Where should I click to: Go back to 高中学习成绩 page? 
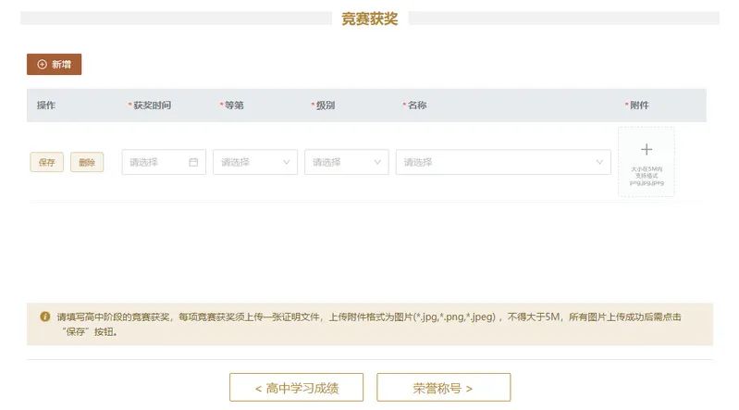click(x=296, y=388)
